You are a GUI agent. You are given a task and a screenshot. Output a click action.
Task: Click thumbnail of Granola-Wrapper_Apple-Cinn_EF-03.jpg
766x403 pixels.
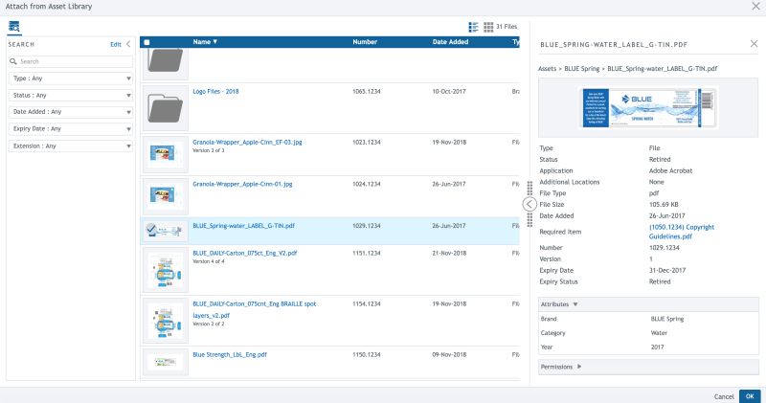(165, 154)
